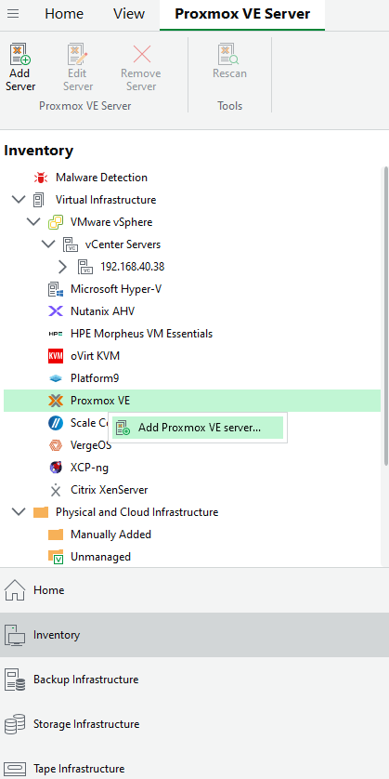Image resolution: width=389 pixels, height=779 pixels.
Task: Select the Proxmox VE Server ribbon tab
Action: coord(242,14)
